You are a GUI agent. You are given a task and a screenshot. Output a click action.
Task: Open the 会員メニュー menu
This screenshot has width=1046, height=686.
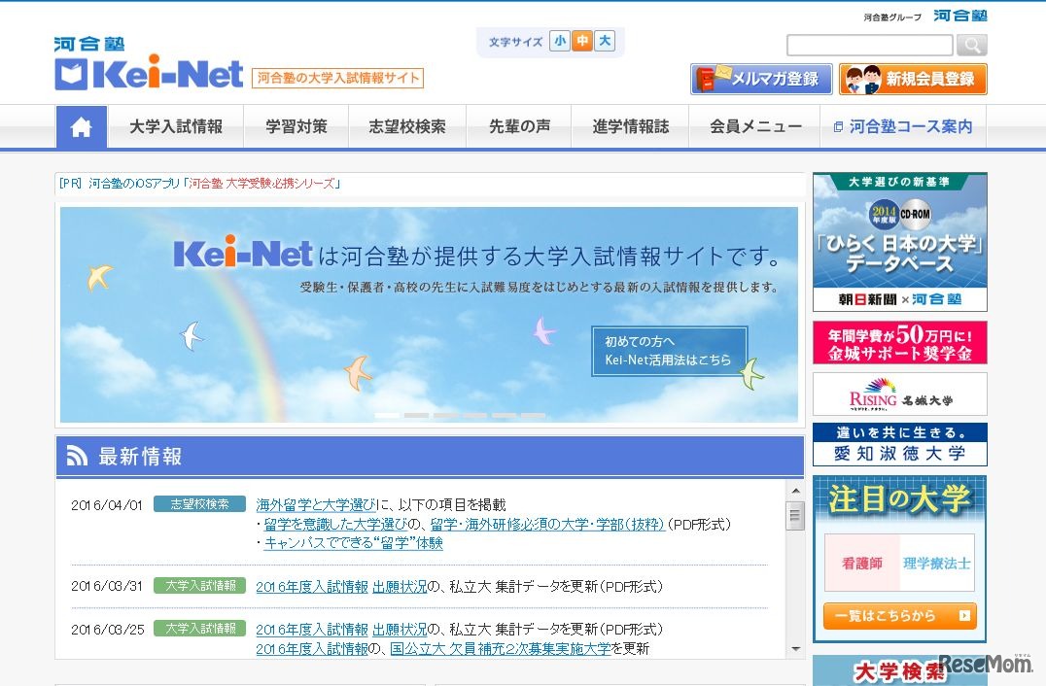point(754,126)
